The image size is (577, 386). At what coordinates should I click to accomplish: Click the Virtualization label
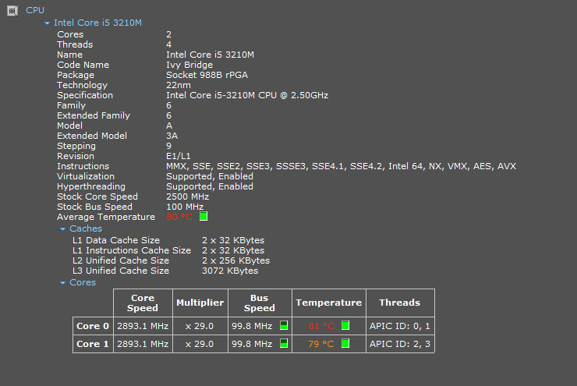point(86,177)
